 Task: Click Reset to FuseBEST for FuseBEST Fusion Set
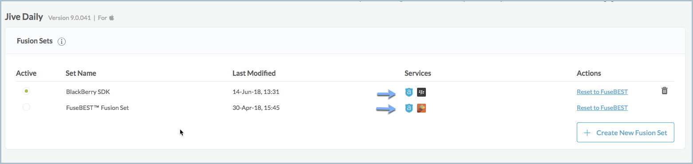[602, 108]
